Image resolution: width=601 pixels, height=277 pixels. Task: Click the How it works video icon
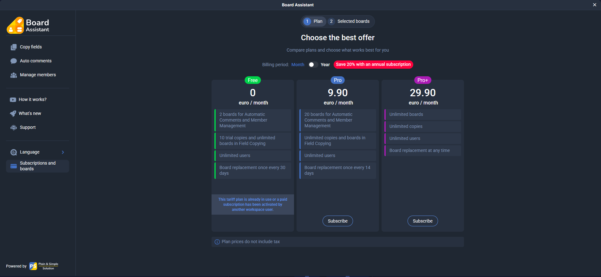coord(13,100)
